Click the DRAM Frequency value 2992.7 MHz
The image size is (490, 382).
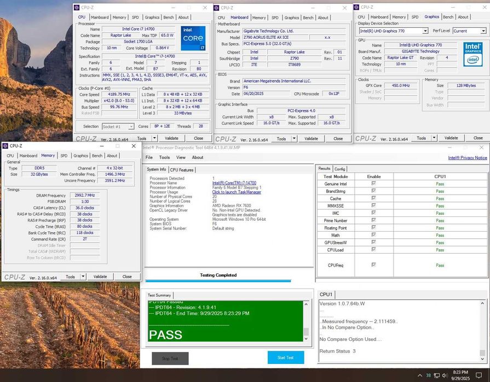click(x=85, y=195)
